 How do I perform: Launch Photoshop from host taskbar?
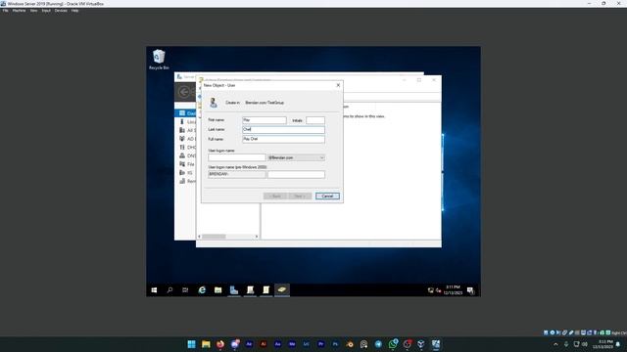point(335,344)
